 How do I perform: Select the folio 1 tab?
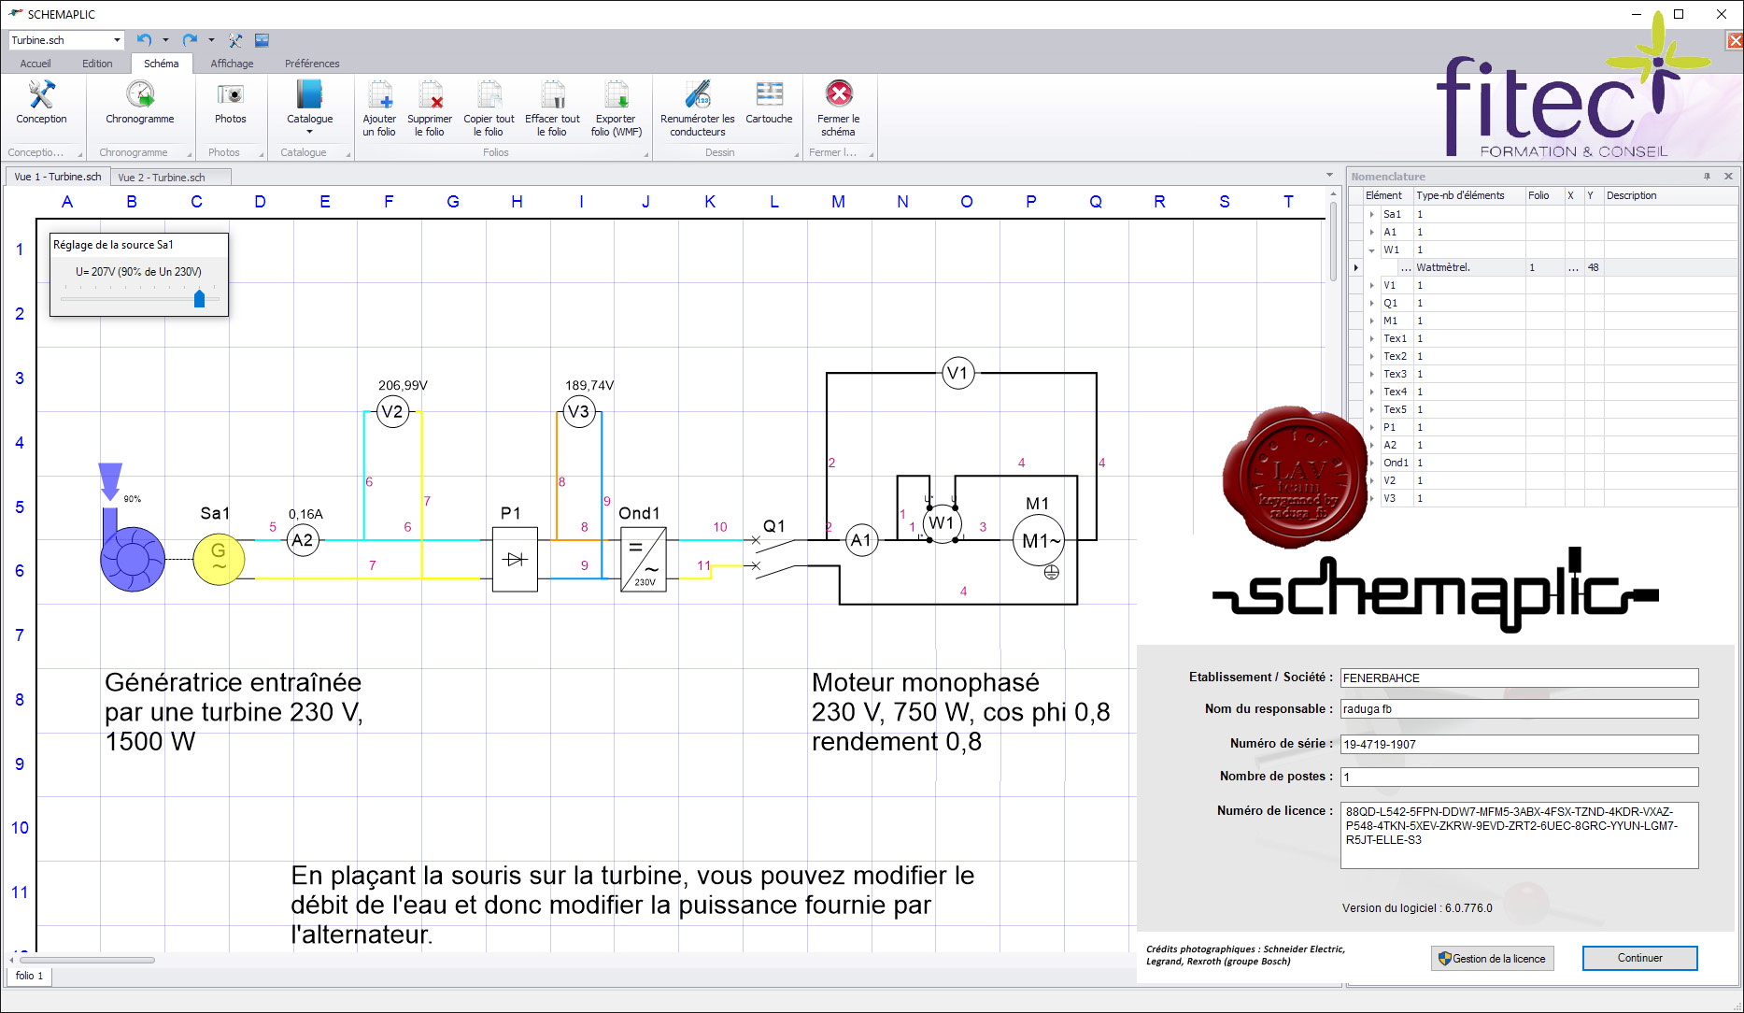(x=29, y=976)
